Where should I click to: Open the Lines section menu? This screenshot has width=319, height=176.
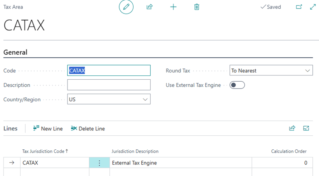10,128
